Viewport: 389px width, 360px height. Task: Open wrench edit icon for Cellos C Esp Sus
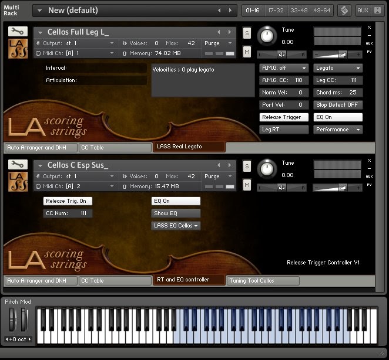pos(18,164)
